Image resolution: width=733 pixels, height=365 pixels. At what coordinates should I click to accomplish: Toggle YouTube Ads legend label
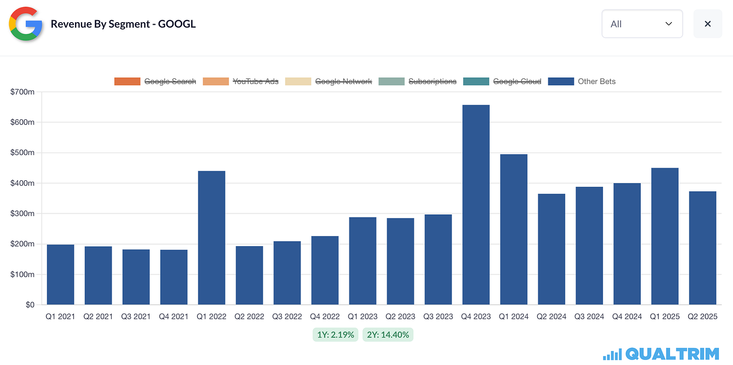point(256,81)
